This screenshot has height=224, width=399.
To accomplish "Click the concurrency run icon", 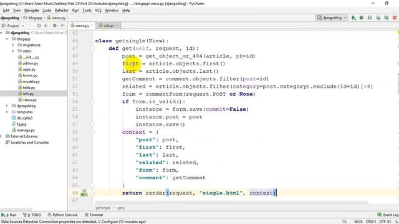I will click(x=387, y=18).
